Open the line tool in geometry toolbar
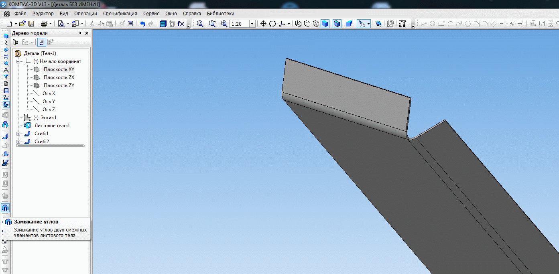Viewport: 559px width, 274px height. (x=423, y=24)
